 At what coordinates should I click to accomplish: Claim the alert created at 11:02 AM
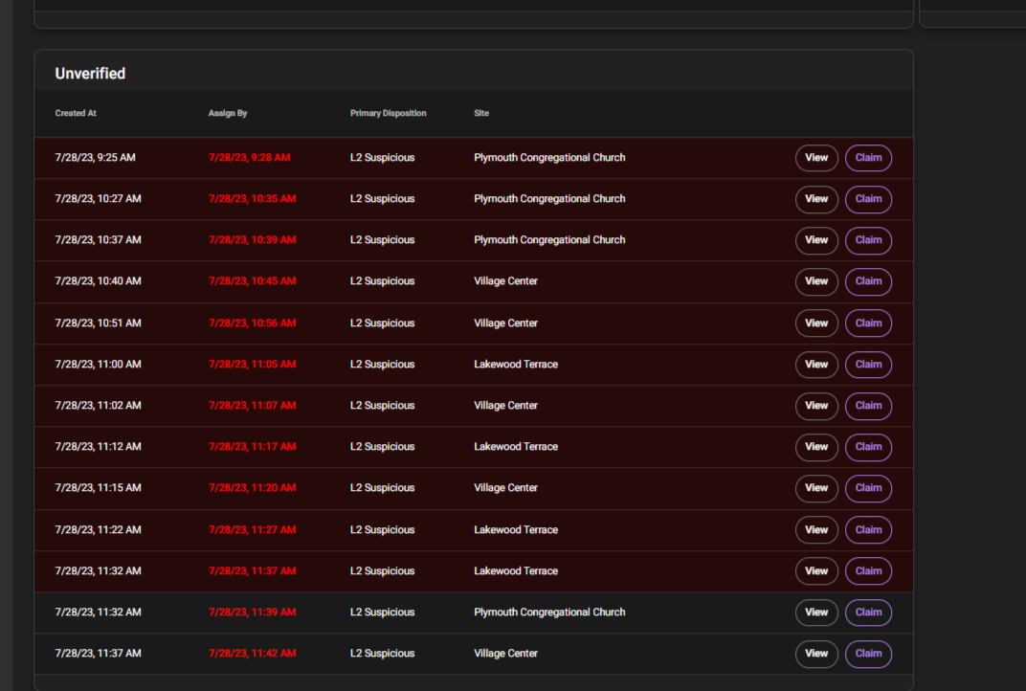click(868, 406)
